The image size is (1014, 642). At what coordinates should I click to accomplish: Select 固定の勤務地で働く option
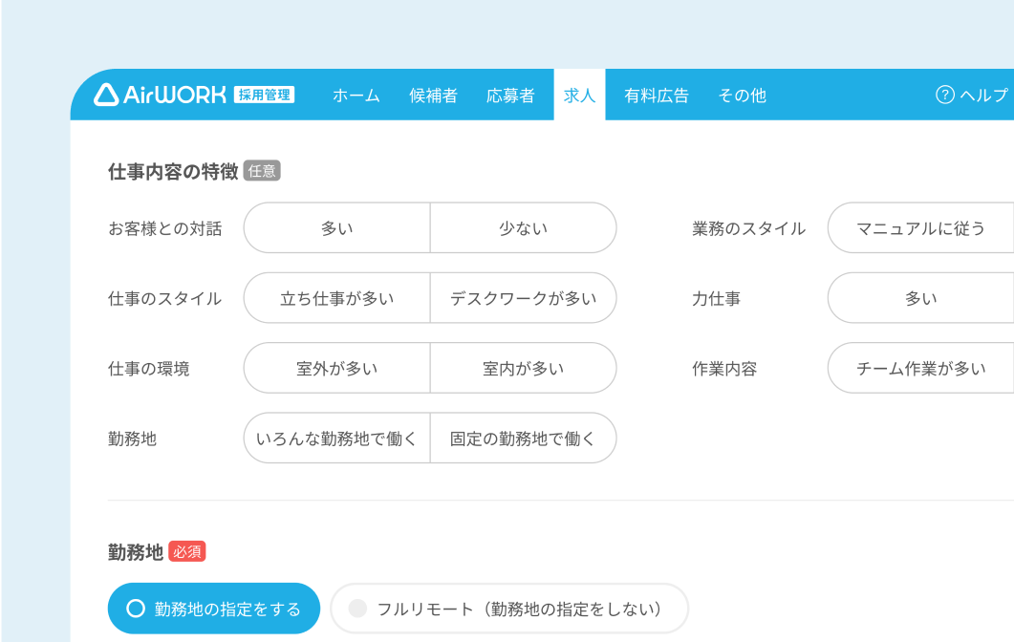click(523, 438)
